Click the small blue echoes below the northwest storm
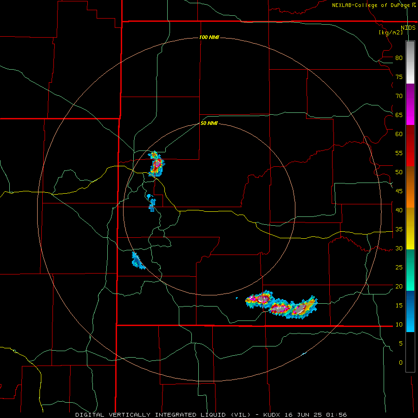The width and height of the screenshot is (418, 418). (151, 203)
